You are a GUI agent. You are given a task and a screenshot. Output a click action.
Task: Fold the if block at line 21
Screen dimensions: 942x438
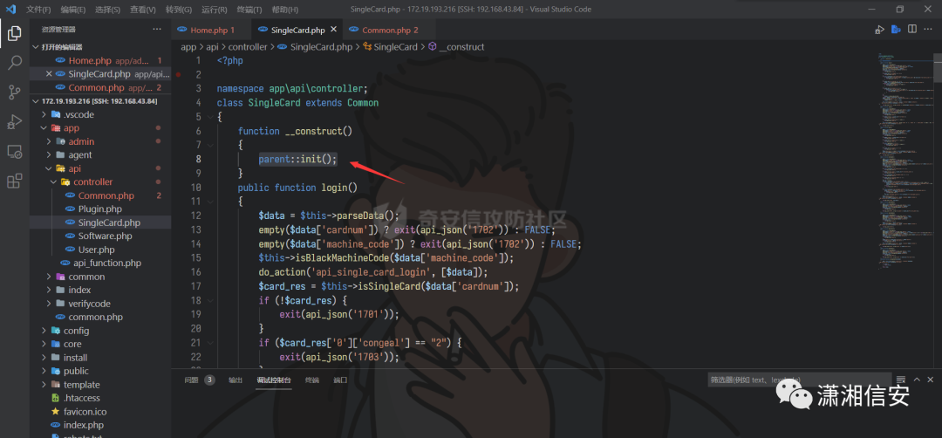coord(209,343)
